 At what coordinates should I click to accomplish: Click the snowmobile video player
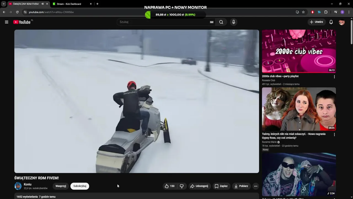pos(137,101)
